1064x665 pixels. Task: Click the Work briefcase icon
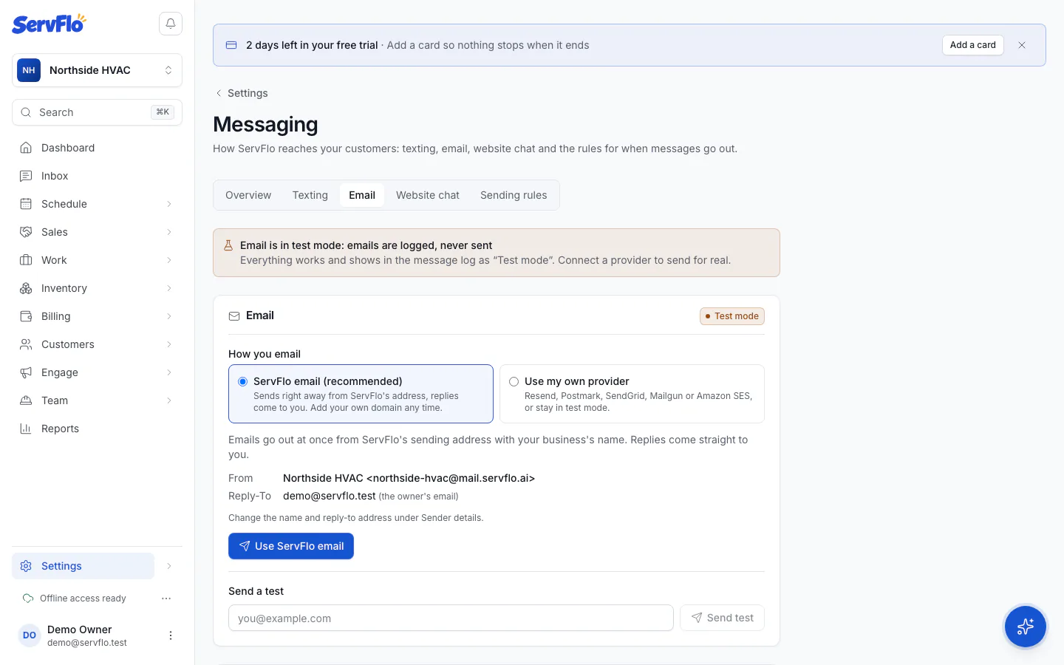[x=26, y=260]
